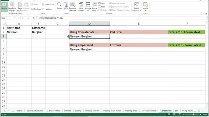The image size is (209, 117).
Task: Select column A header
Action: 19,24
